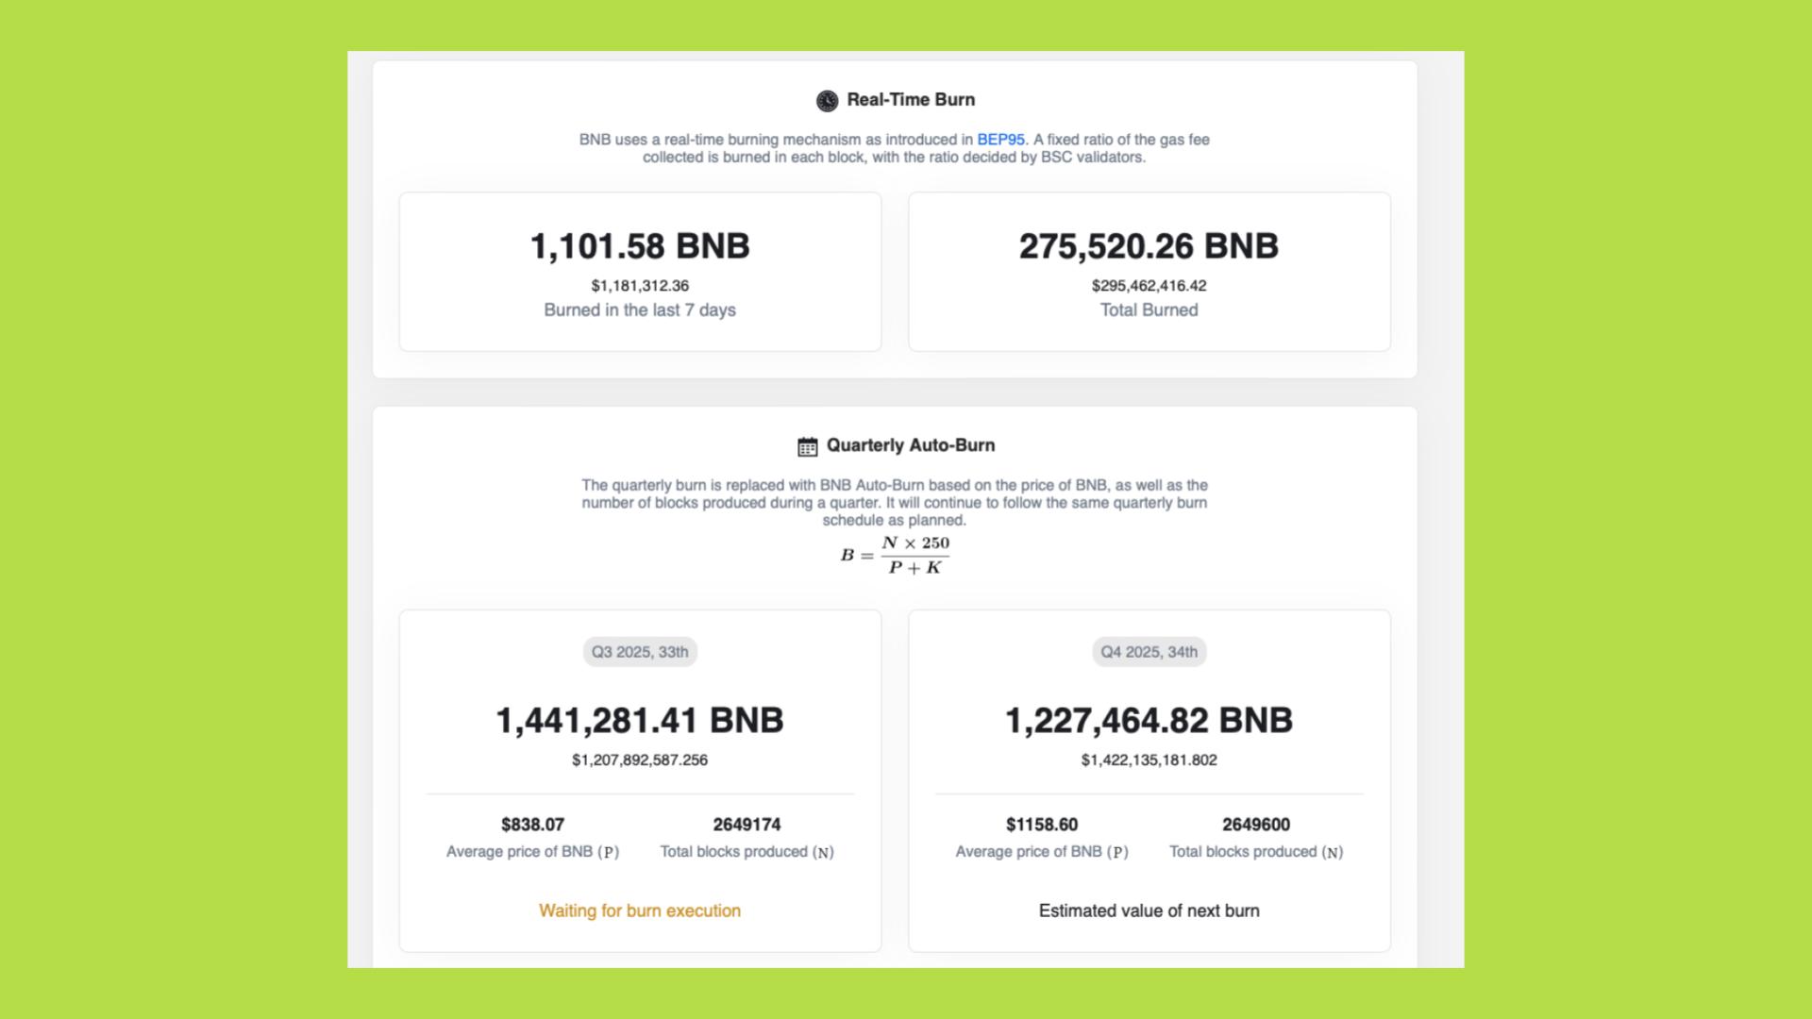Image resolution: width=1812 pixels, height=1019 pixels.
Task: Click the Burned in the last 7 days label
Action: tap(640, 310)
